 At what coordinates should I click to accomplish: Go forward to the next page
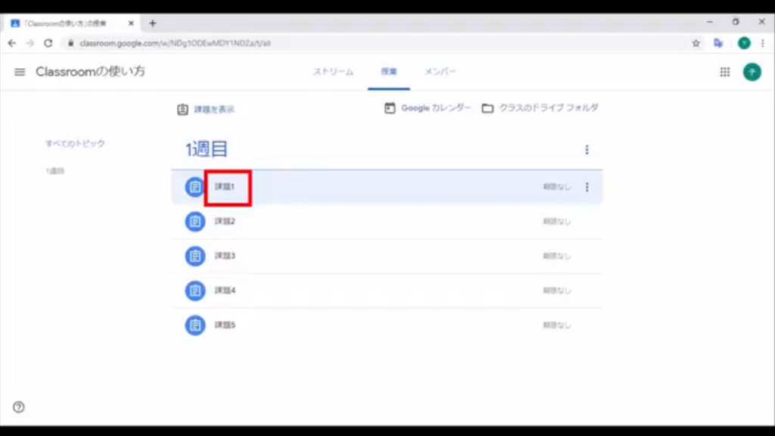click(30, 43)
